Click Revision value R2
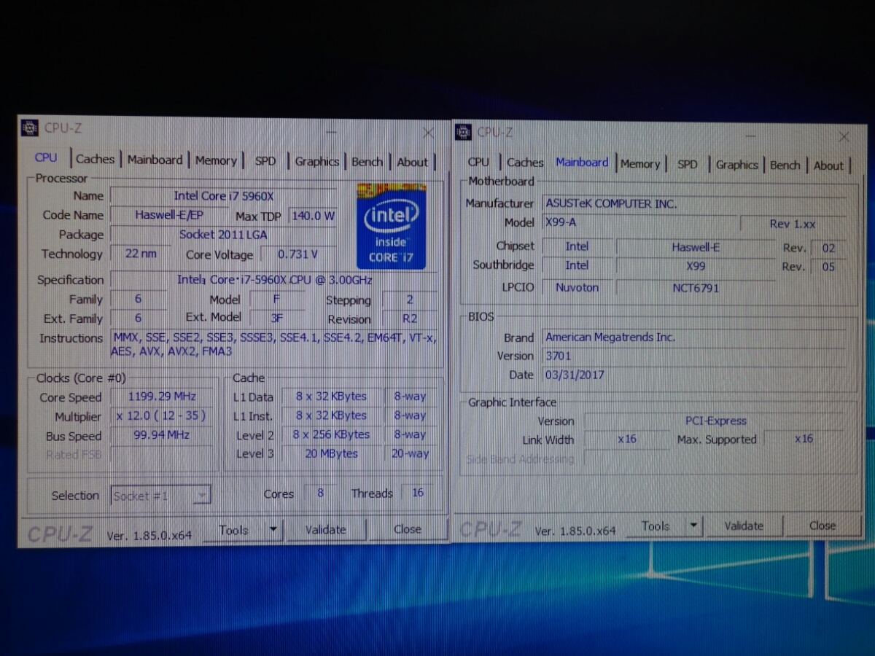 coord(410,319)
